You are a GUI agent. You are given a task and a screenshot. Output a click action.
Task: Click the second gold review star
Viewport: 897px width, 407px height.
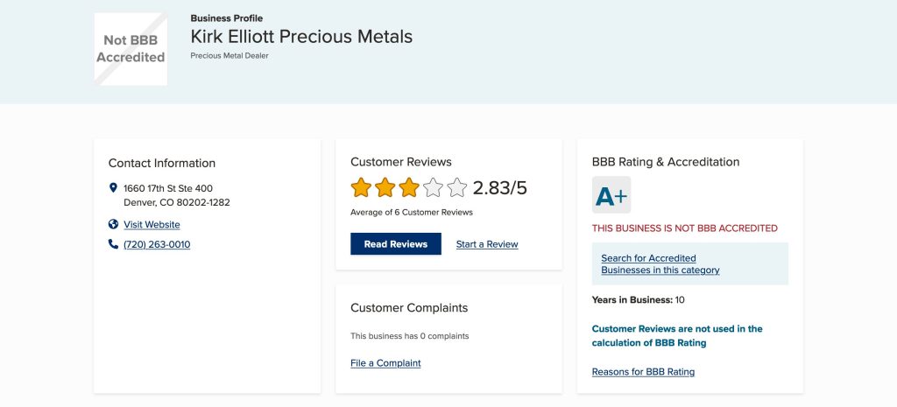385,187
